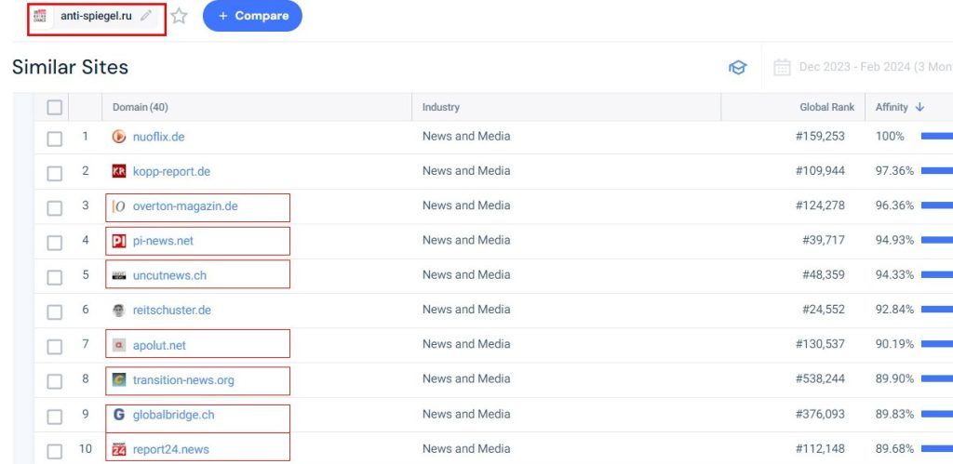This screenshot has width=953, height=464.
Task: Click the nuoflix.de favicon icon
Action: (x=118, y=137)
